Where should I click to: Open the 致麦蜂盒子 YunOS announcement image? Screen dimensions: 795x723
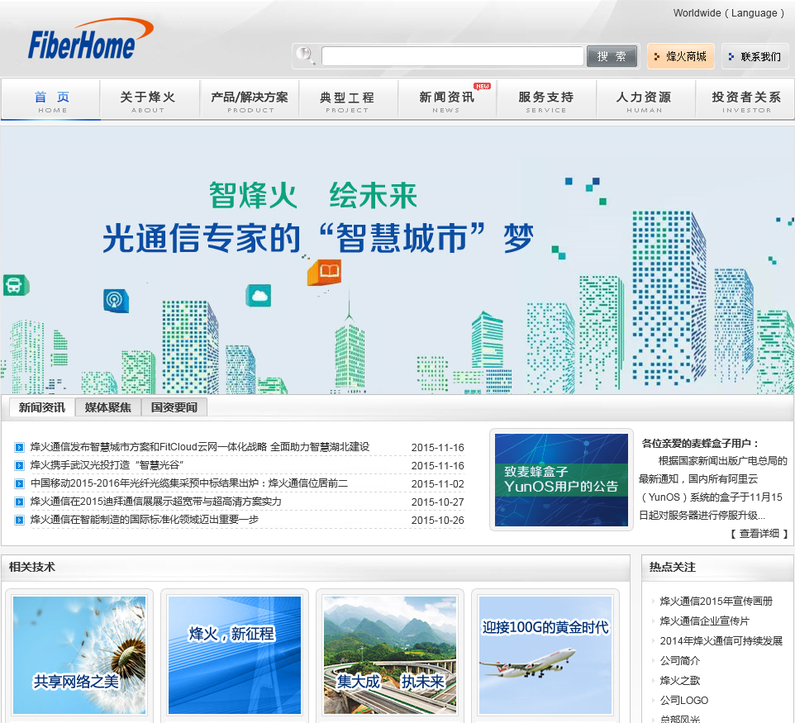561,479
